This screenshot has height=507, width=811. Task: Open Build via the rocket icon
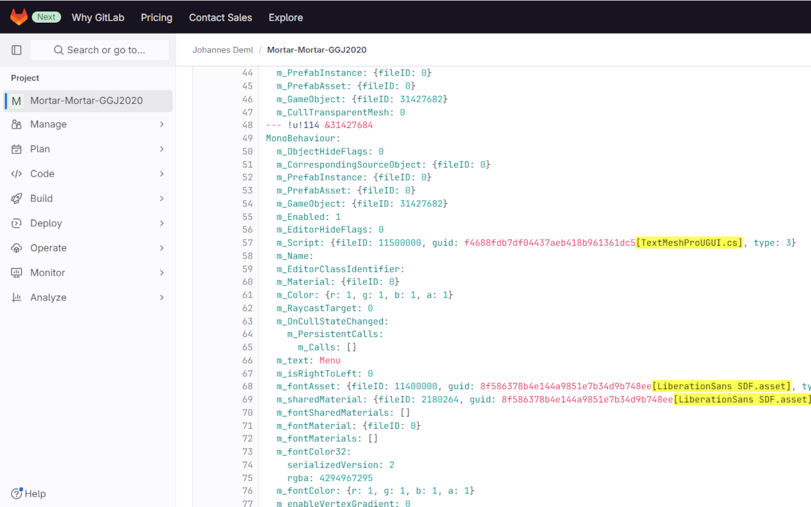(16, 198)
